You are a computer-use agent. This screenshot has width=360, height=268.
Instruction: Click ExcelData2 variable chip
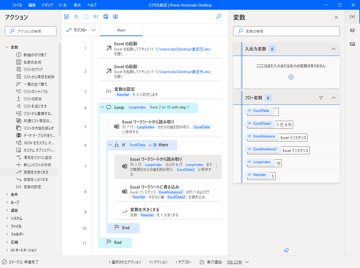pyautogui.click(x=260, y=123)
